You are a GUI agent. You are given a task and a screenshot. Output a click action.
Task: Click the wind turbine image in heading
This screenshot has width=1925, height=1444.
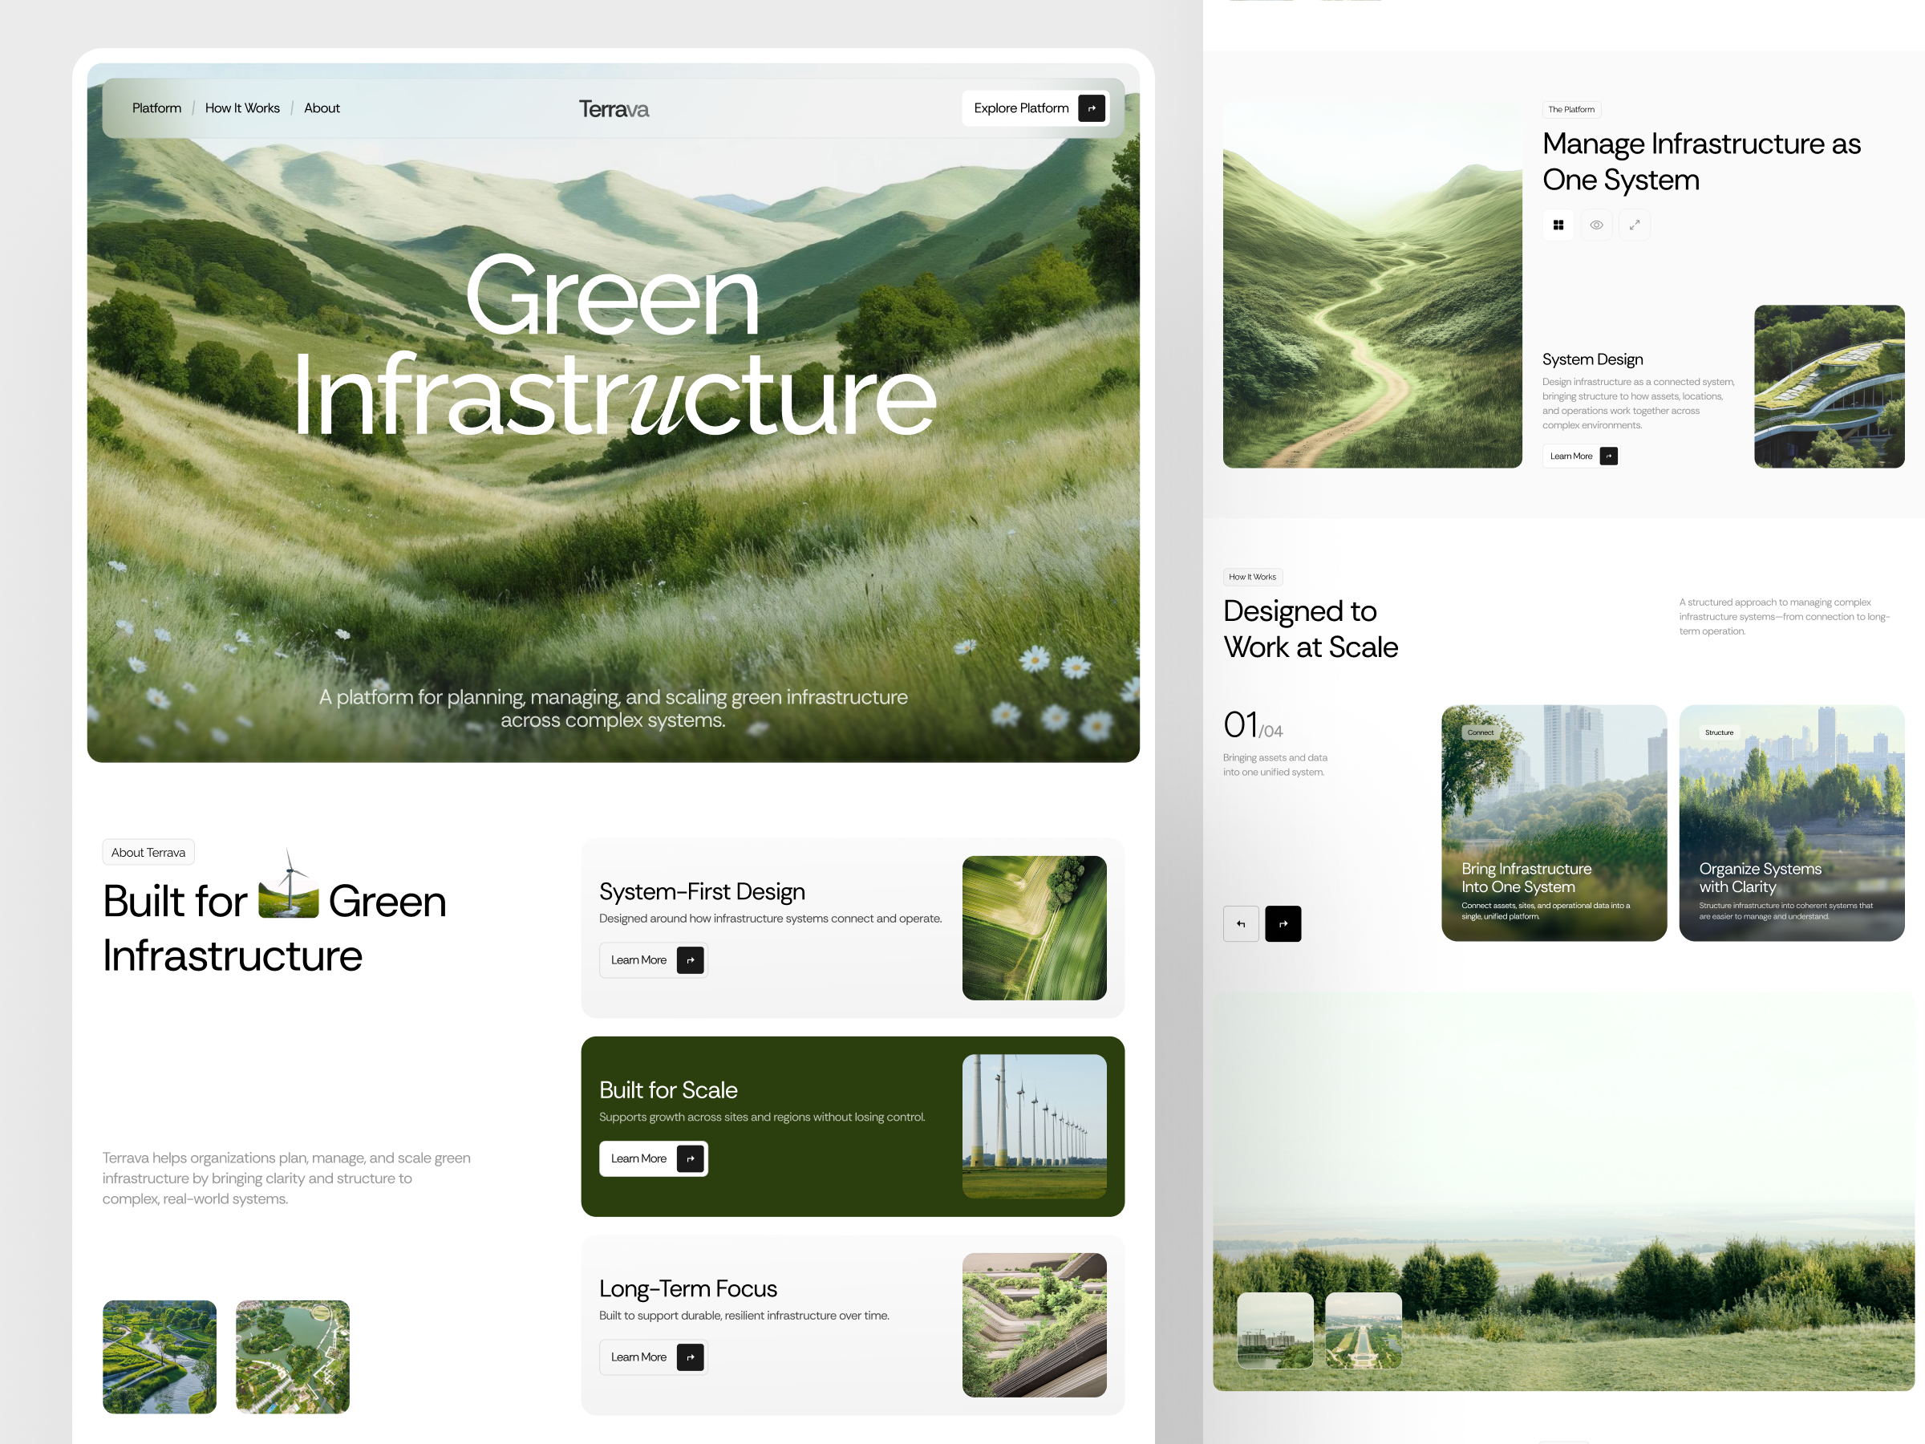pos(289,883)
